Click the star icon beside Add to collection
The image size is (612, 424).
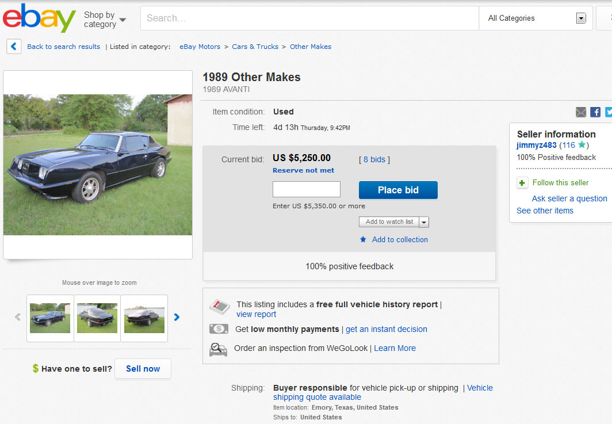(363, 239)
